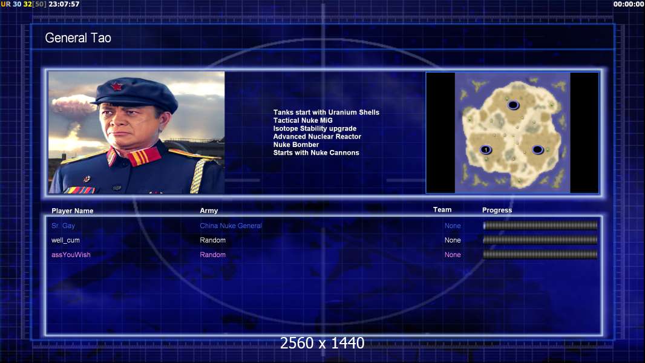The width and height of the screenshot is (645, 363).
Task: Select start position marker numbered 1 on map
Action: pos(486,149)
